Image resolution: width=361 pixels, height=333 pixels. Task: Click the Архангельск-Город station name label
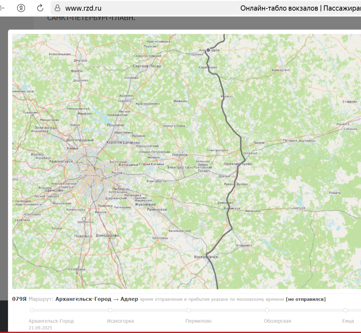point(51,321)
